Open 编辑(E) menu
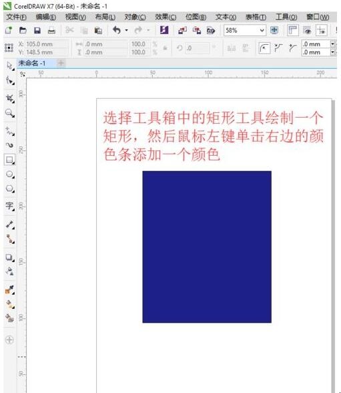The width and height of the screenshot is (341, 393). click(x=46, y=17)
